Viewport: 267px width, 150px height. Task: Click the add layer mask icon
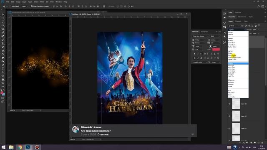pyautogui.click(x=247, y=142)
